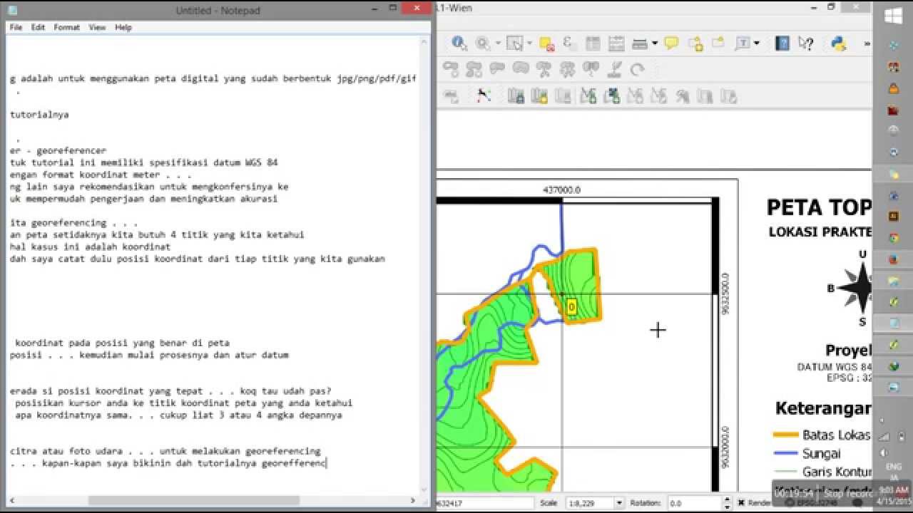The width and height of the screenshot is (913, 513).
Task: Click the ENG language indicator
Action: 893,466
